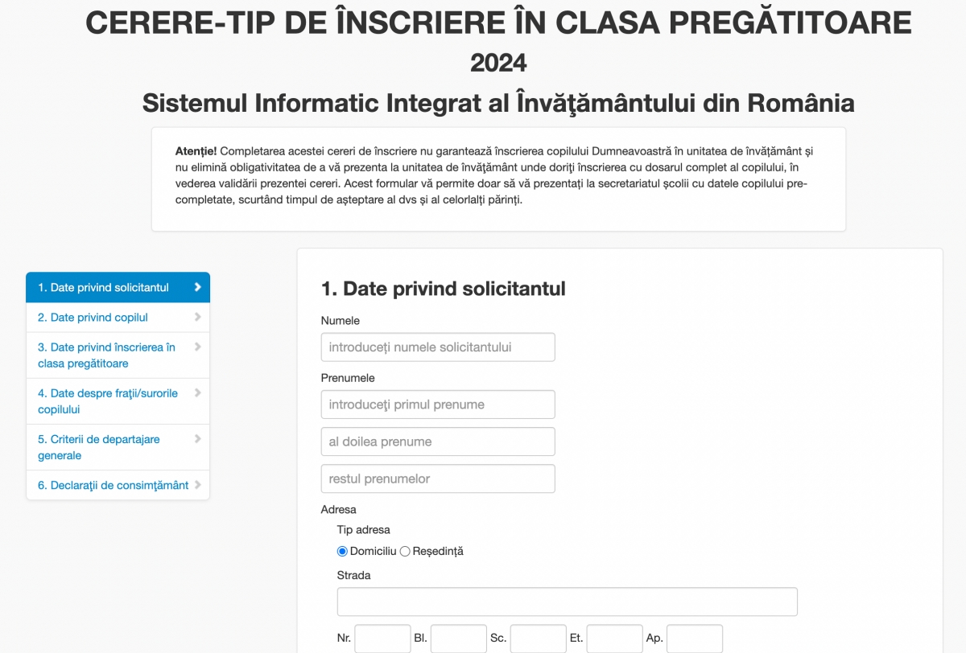Select Reședință address type radio button
This screenshot has width=966, height=653.
pyautogui.click(x=405, y=552)
